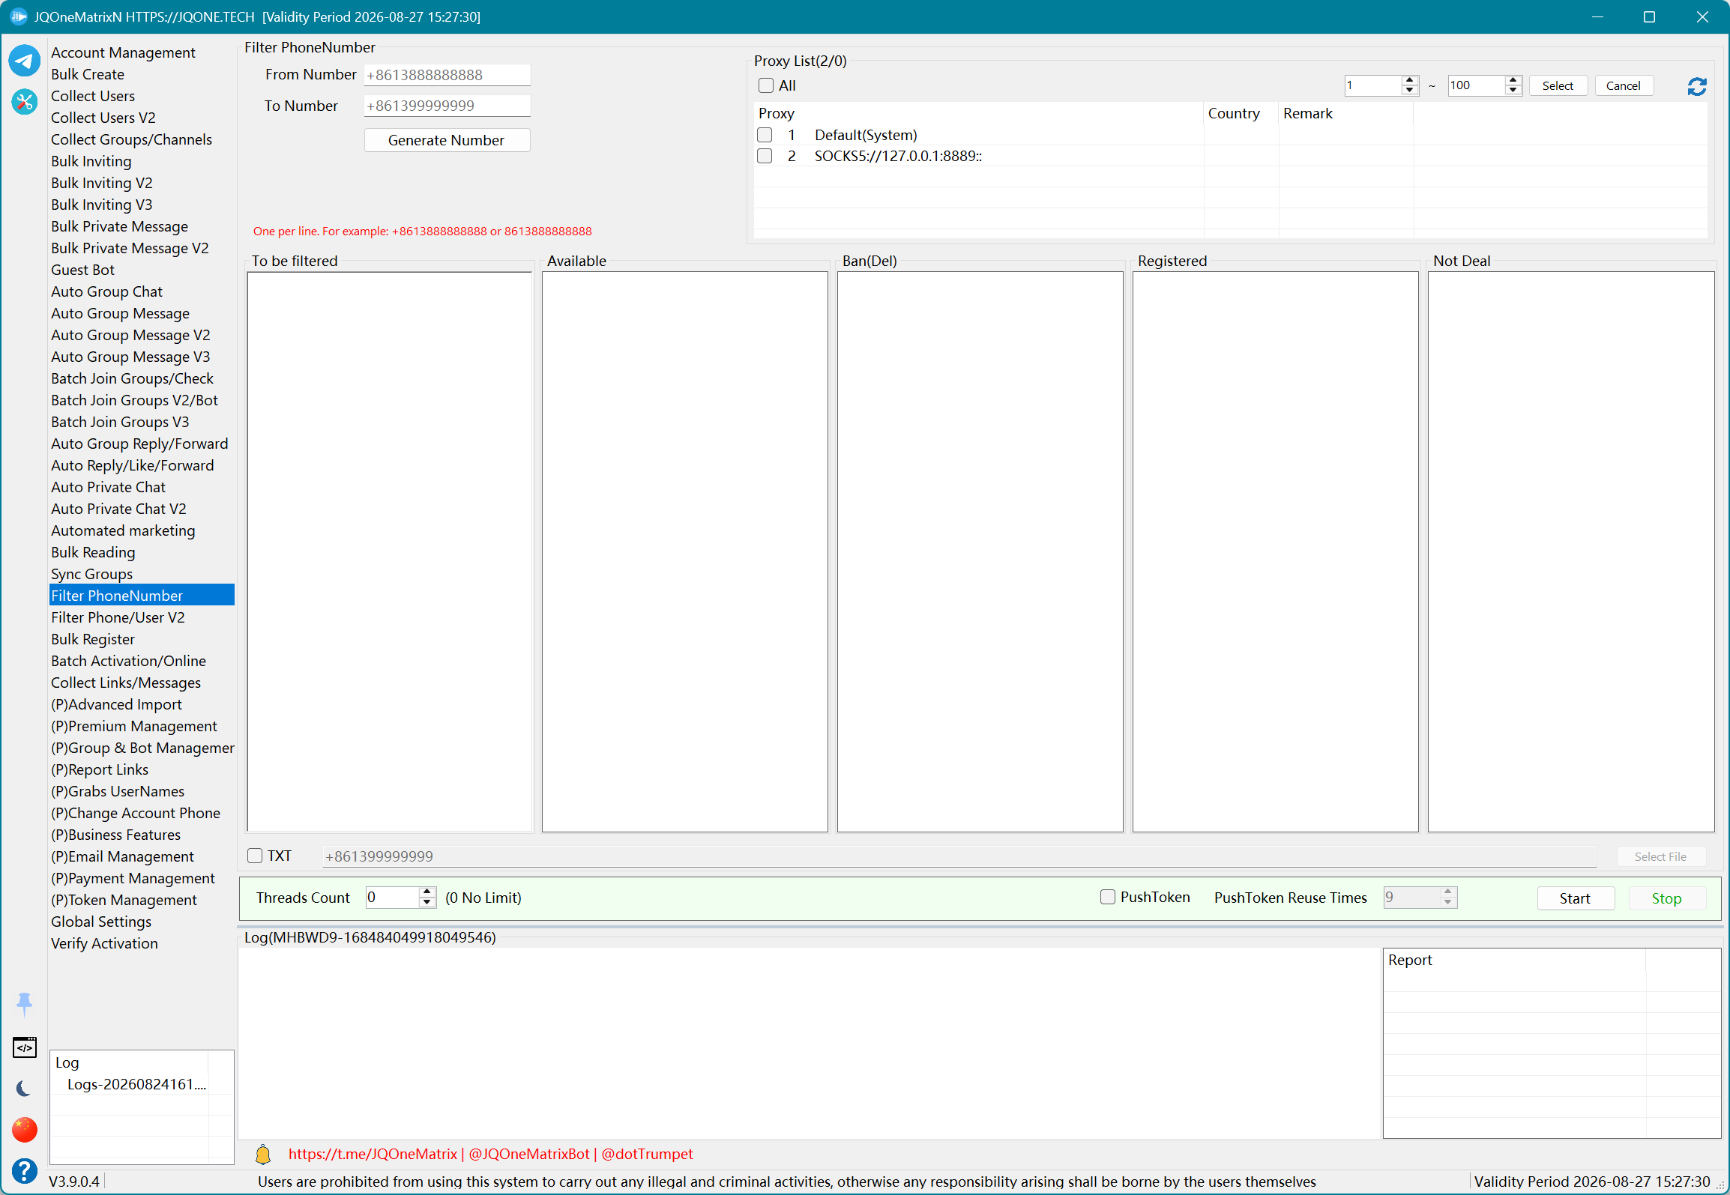The height and width of the screenshot is (1195, 1730).
Task: Click the Not Deal results list box
Action: click(x=1571, y=551)
